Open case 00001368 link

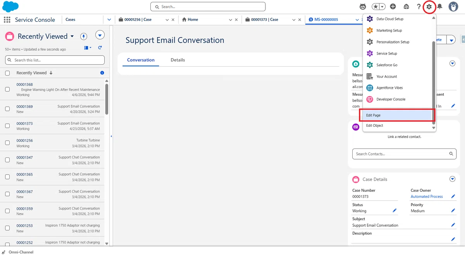tap(24, 85)
